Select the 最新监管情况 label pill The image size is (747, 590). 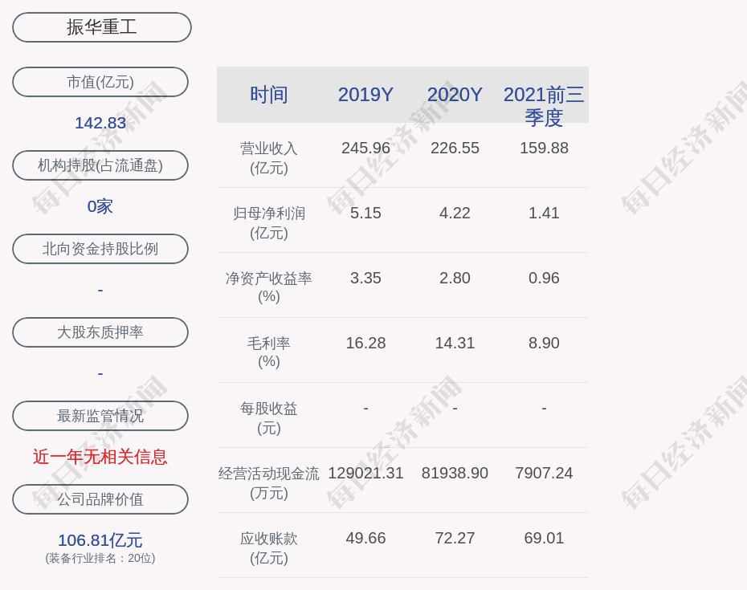[x=100, y=416]
